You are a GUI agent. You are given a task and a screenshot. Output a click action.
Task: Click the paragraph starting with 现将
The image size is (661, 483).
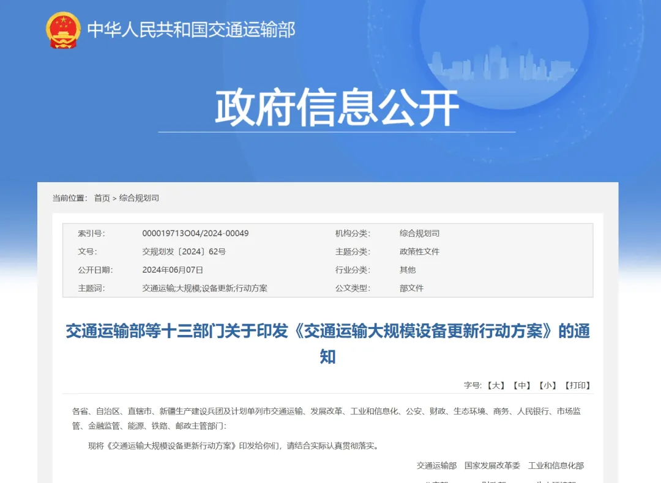234,446
